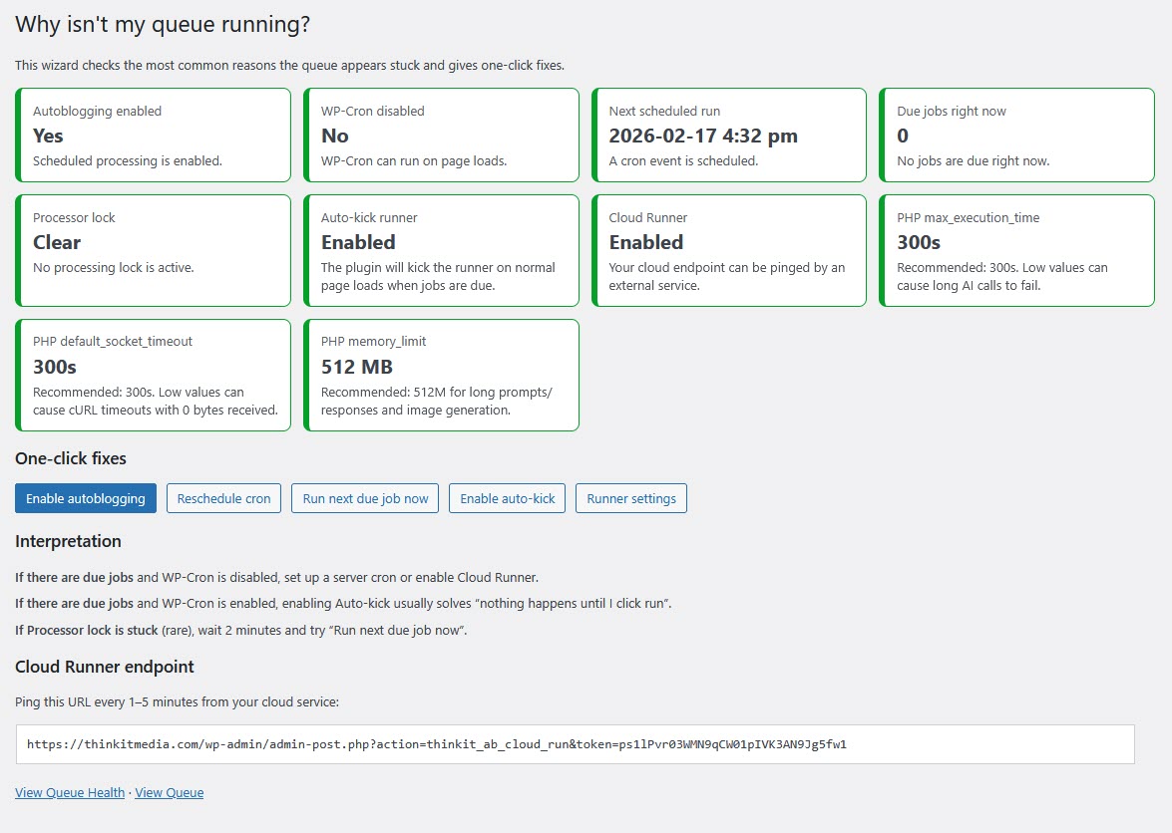The height and width of the screenshot is (833, 1172).
Task: Click the Enable autoblogging button
Action: [86, 498]
